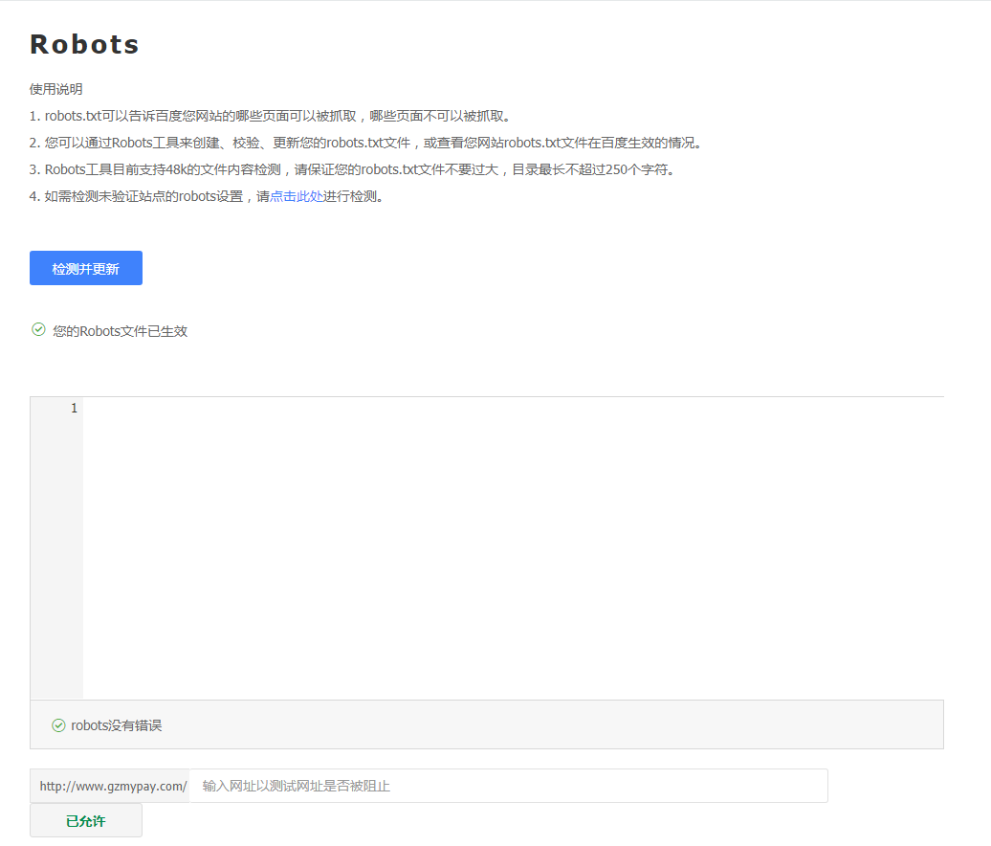This screenshot has width=991, height=846.
Task: Select line number 1 in editor gutter
Action: tap(74, 409)
